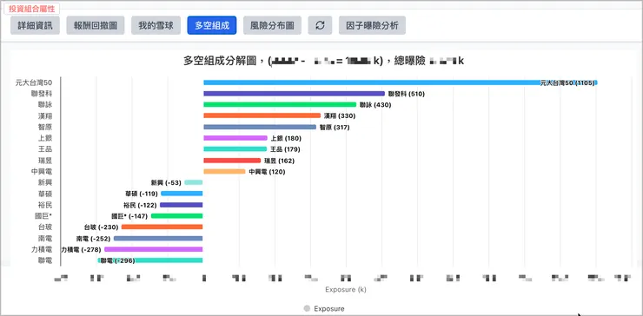Click the 聯發科 y-axis label
The image size is (643, 316).
[x=42, y=94]
